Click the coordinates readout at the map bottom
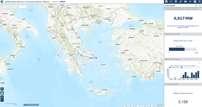The width and height of the screenshot is (202, 107). coord(31,105)
